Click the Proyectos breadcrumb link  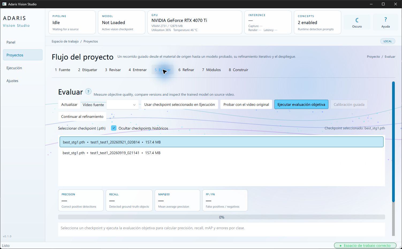[91, 41]
